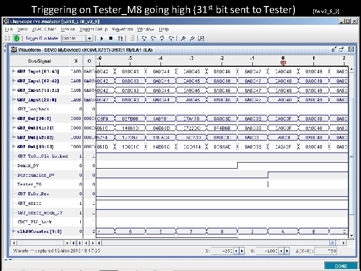Expand the GBT_Input[62:42] bus

(14, 81)
